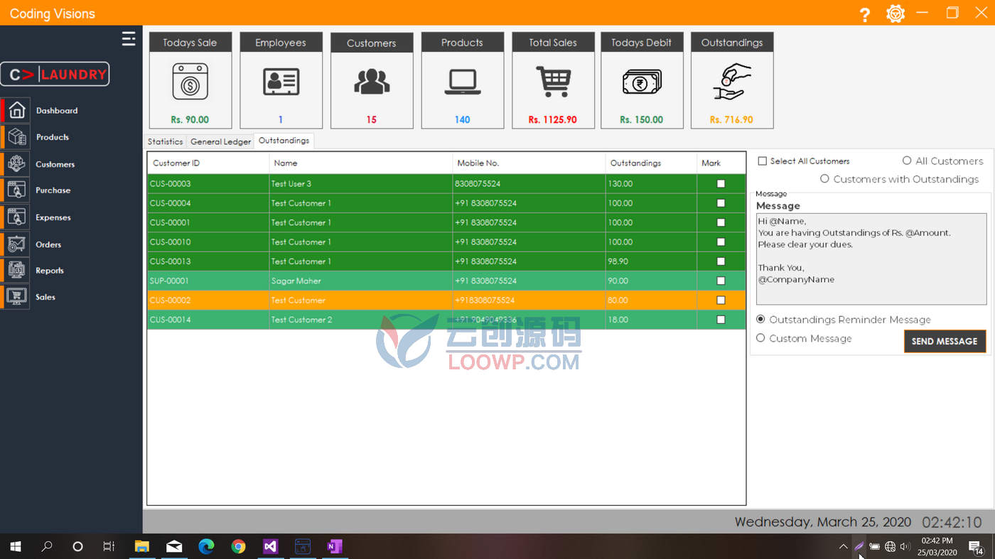Sort by Mobile No. column header
Image resolution: width=995 pixels, height=559 pixels.
529,163
